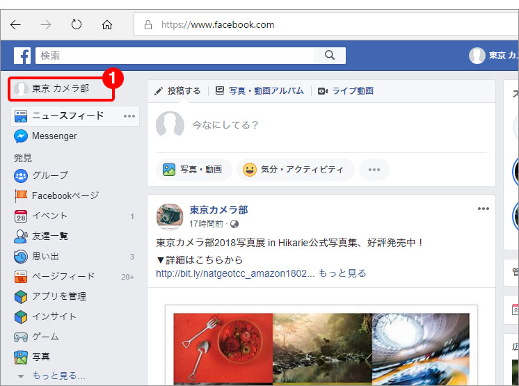519x386 pixels.
Task: Click the memories clock icon
Action: click(20, 257)
